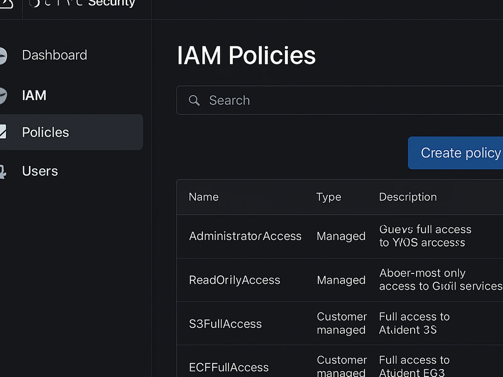
Task: Go to the Users label in sidebar
Action: tap(40, 171)
